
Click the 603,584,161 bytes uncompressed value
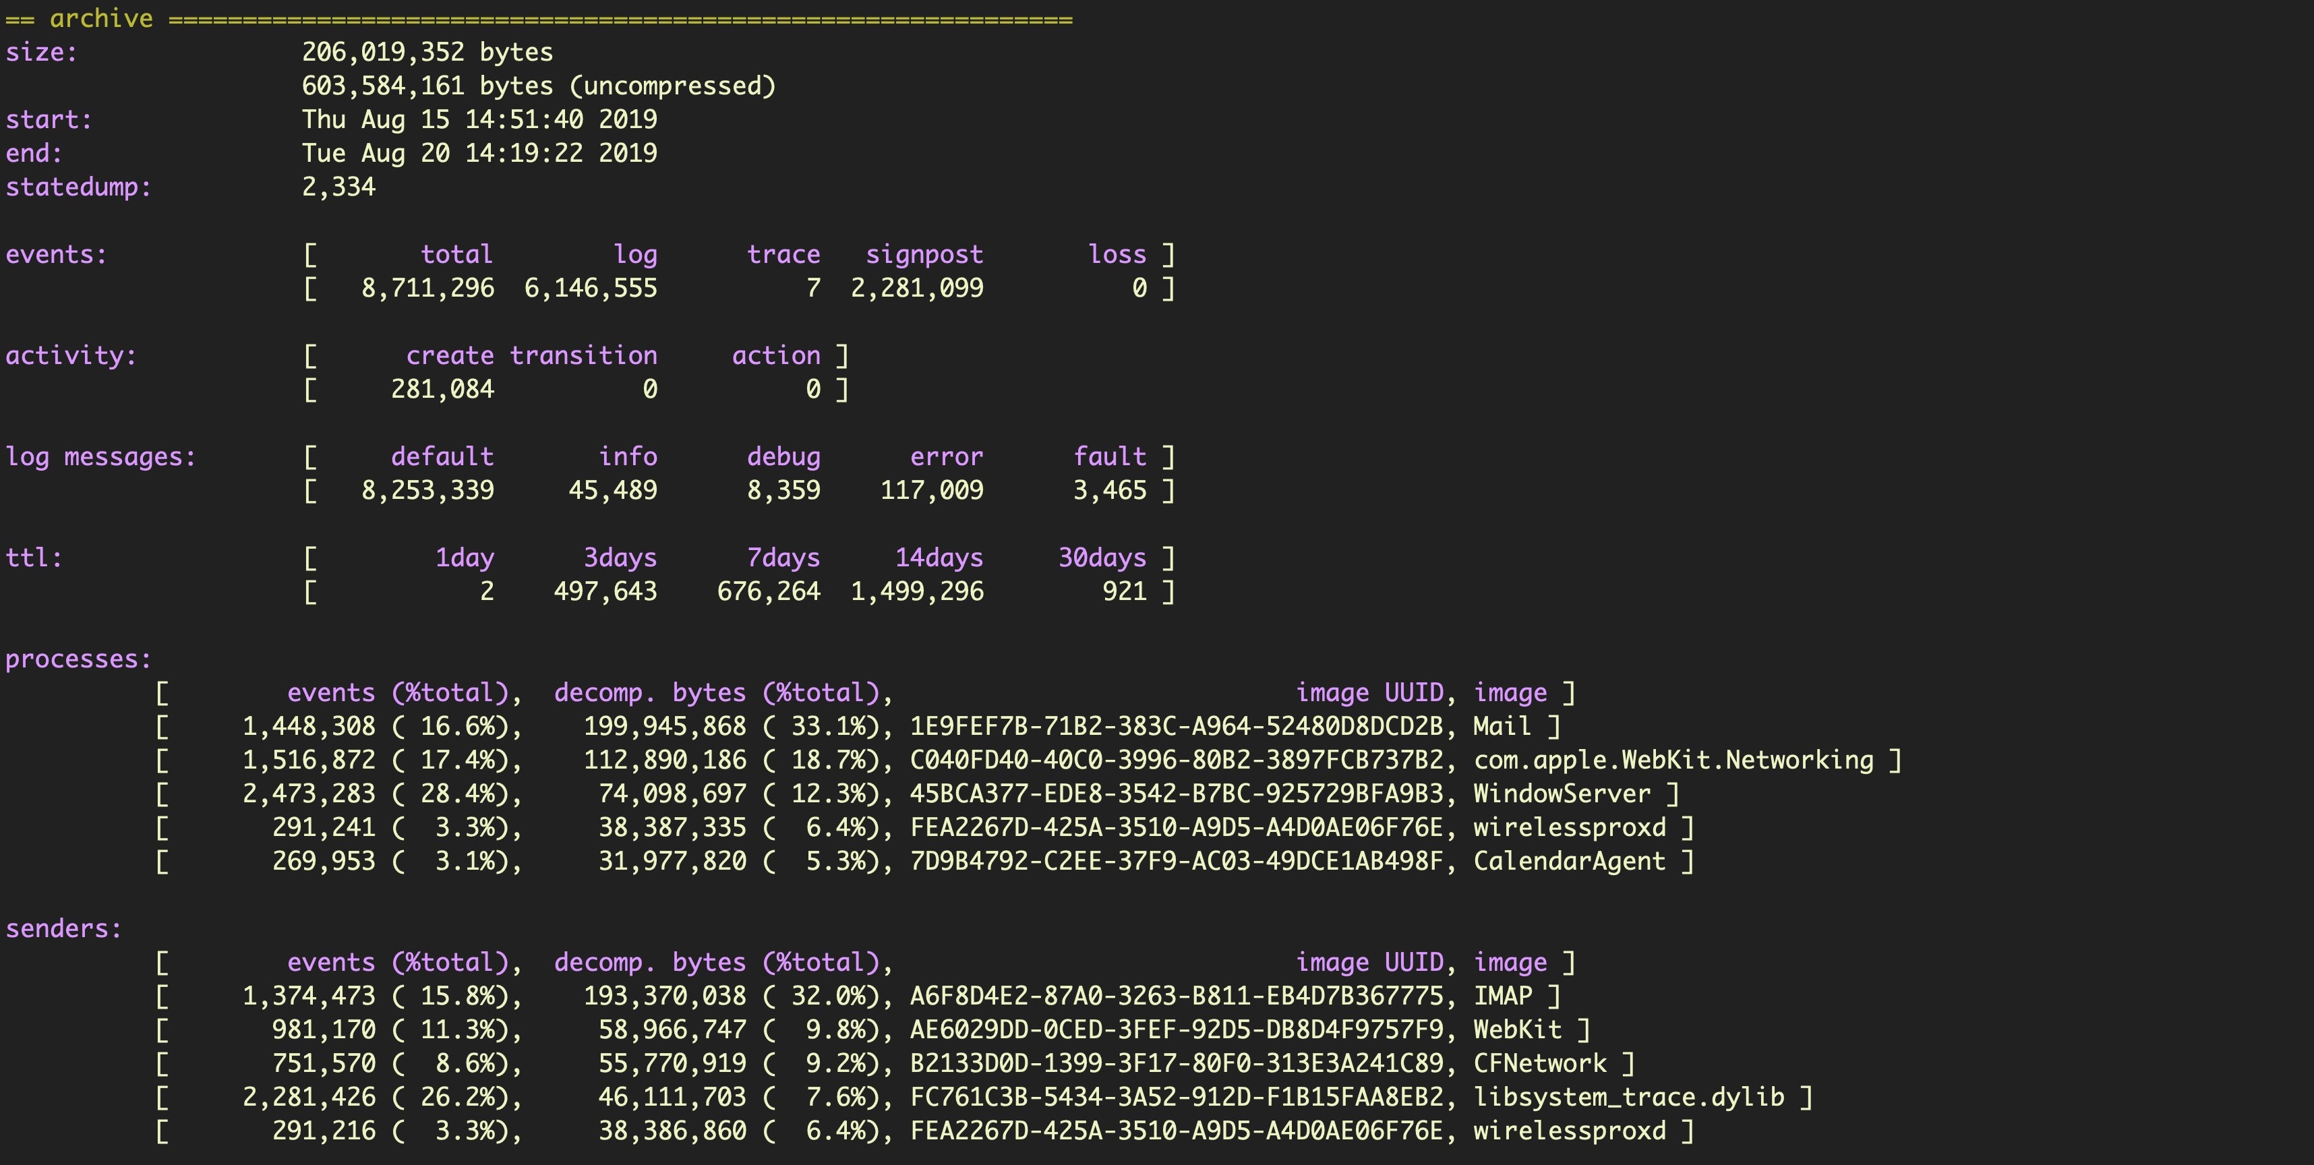[538, 86]
